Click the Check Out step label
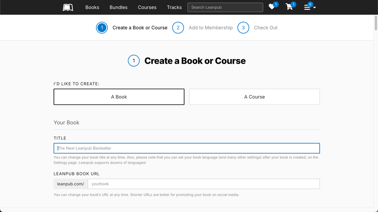The image size is (378, 212). (x=265, y=28)
